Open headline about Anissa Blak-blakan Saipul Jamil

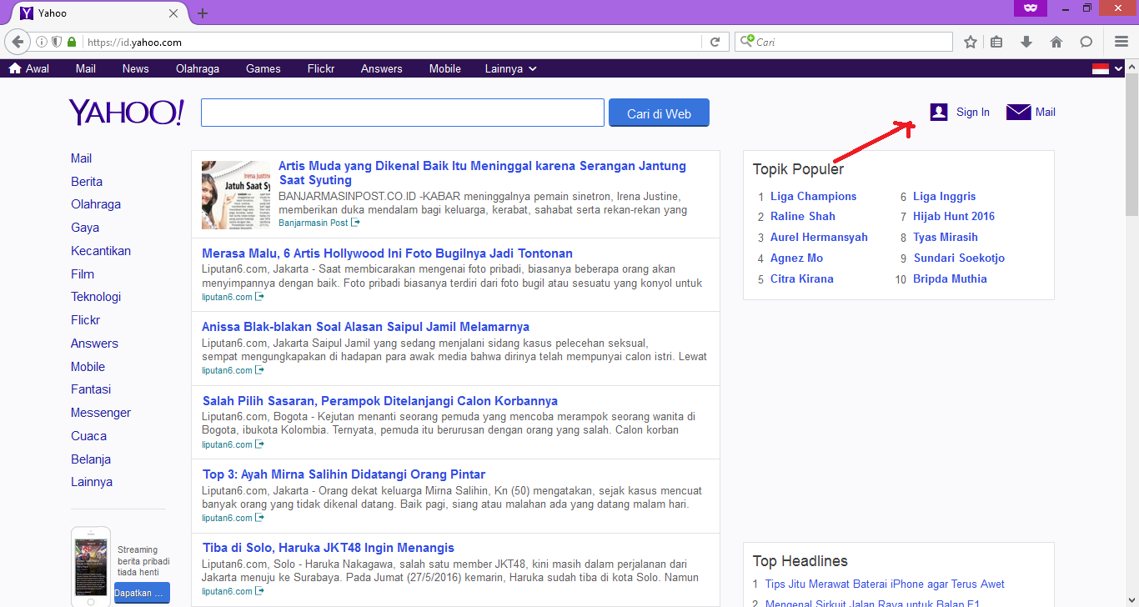[365, 327]
